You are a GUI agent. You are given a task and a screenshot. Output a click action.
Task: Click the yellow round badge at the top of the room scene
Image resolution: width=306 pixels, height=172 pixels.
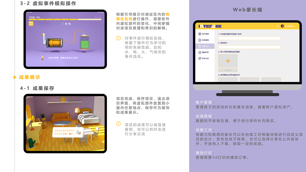pyautogui.click(x=63, y=99)
